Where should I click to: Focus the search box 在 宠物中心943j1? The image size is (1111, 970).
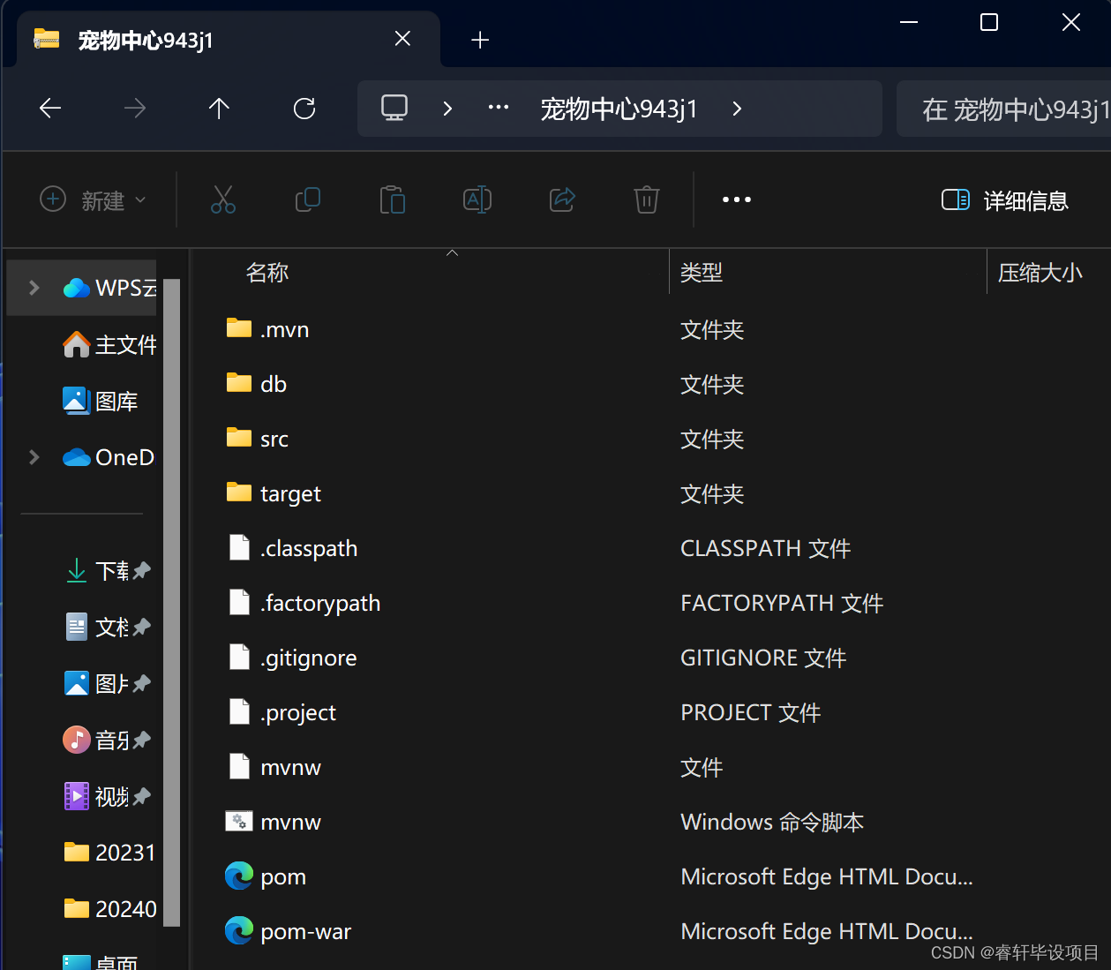tap(1003, 109)
